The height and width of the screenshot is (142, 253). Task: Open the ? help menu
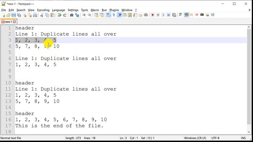point(136,10)
